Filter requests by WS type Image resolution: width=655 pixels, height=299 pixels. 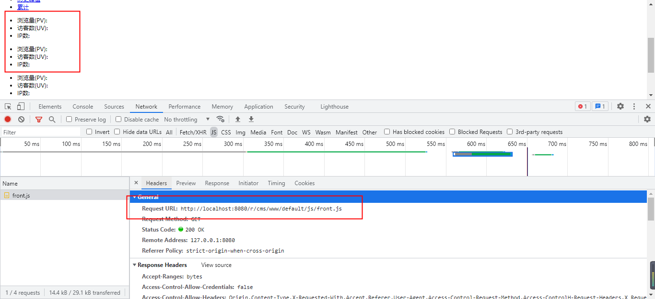tap(306, 132)
